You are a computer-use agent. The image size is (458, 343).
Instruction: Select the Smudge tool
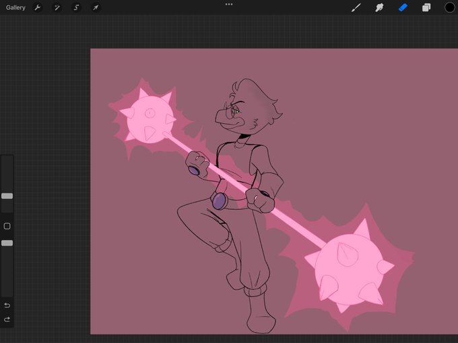click(379, 7)
